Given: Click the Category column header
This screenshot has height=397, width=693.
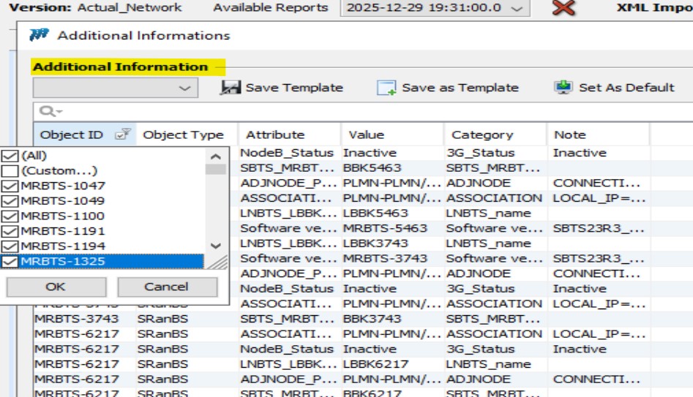Looking at the screenshot, I should click(x=482, y=135).
